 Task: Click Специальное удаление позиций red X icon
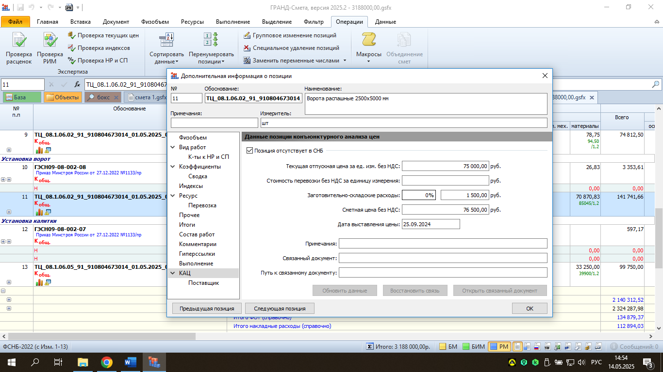click(248, 48)
